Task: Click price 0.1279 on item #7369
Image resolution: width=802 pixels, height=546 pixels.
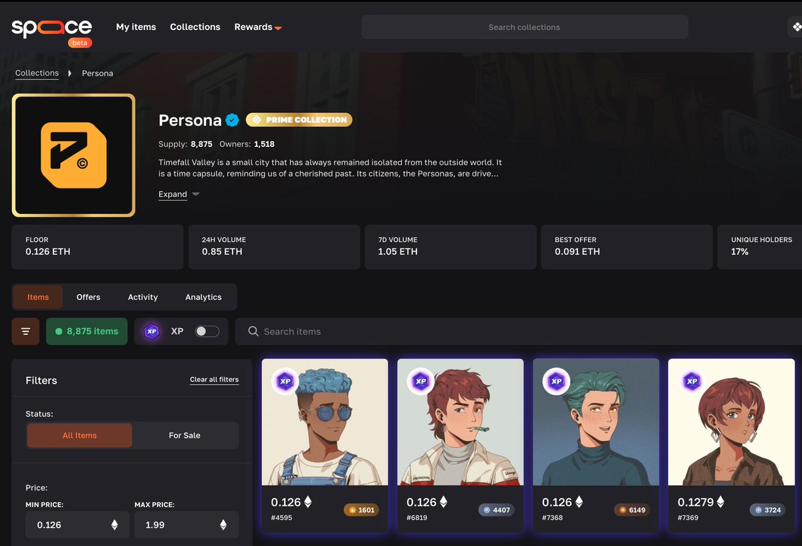Action: (x=696, y=502)
